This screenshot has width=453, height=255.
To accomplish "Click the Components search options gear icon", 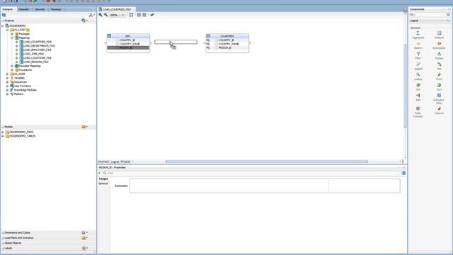I will click(448, 14).
